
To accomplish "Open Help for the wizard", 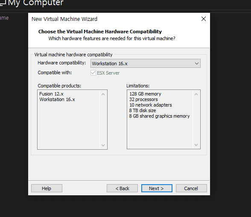I will (x=47, y=188).
